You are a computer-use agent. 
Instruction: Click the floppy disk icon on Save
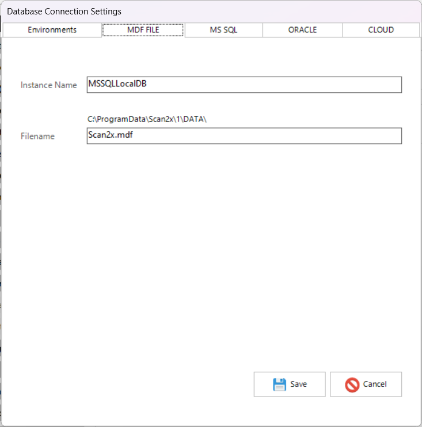[279, 384]
